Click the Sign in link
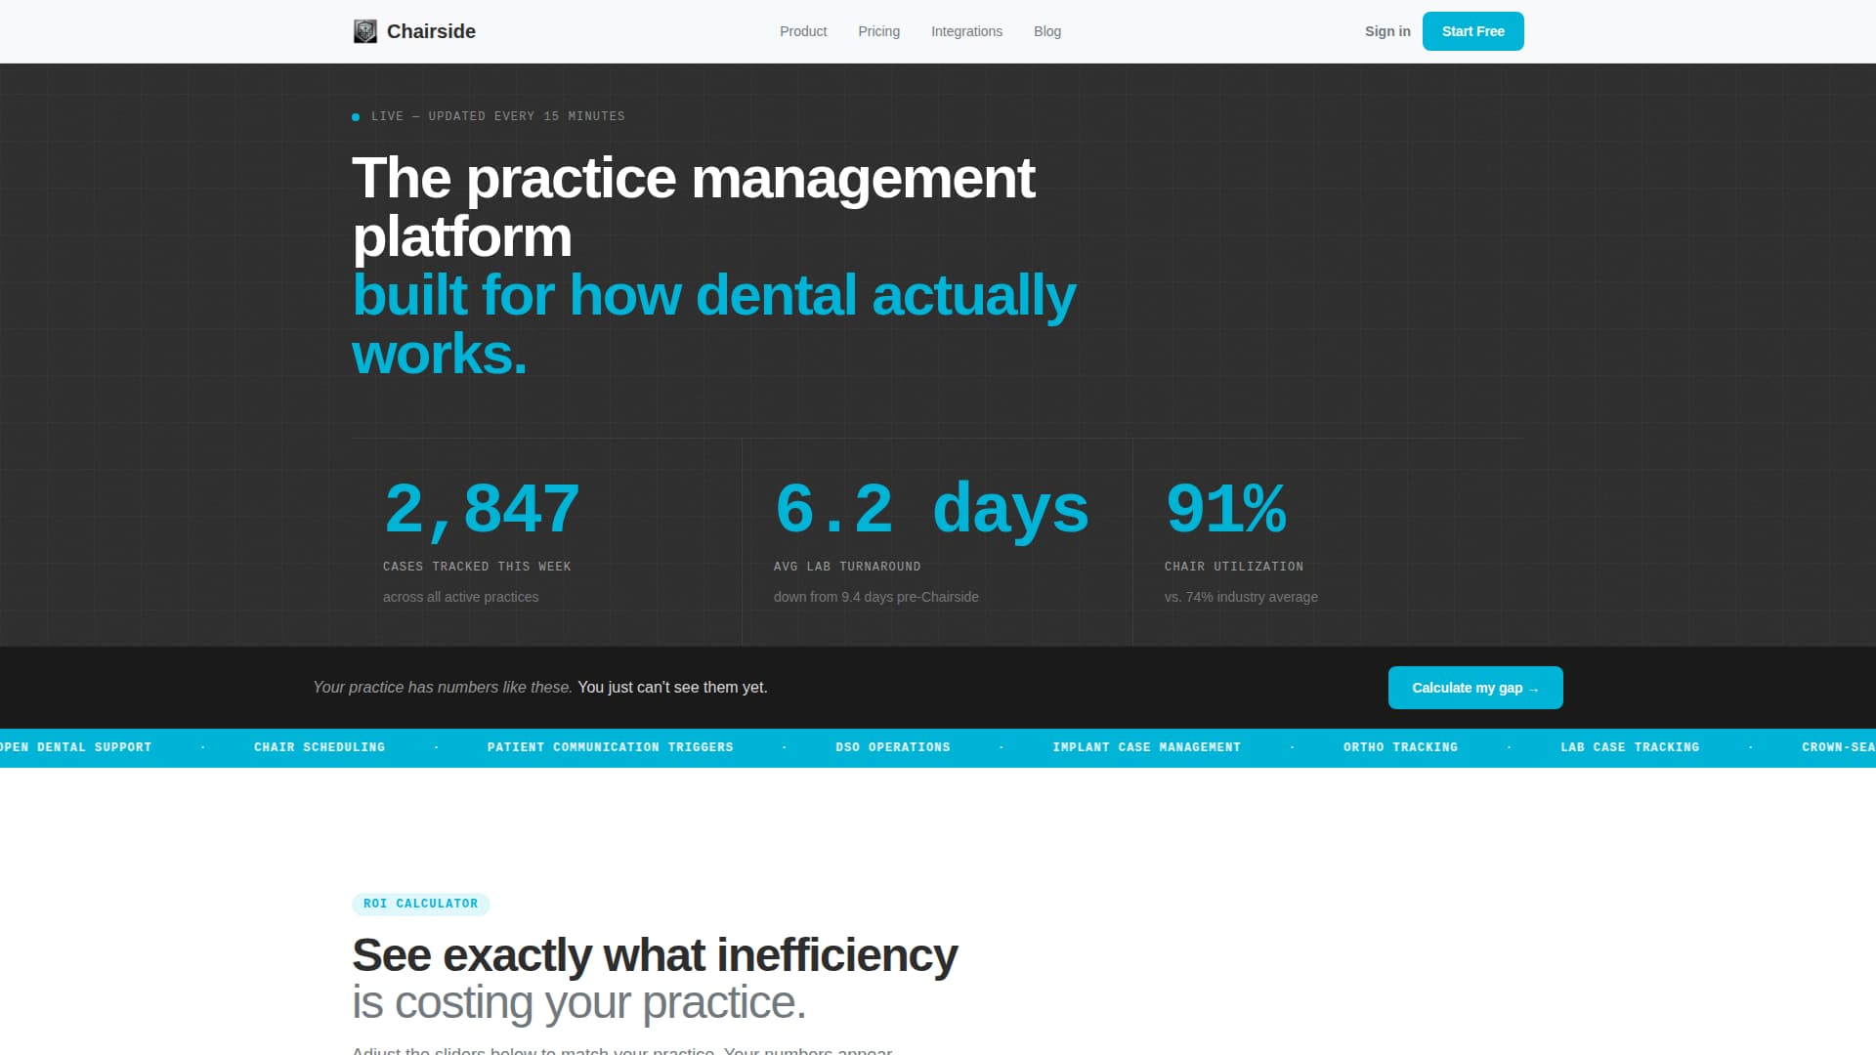 point(1387,31)
